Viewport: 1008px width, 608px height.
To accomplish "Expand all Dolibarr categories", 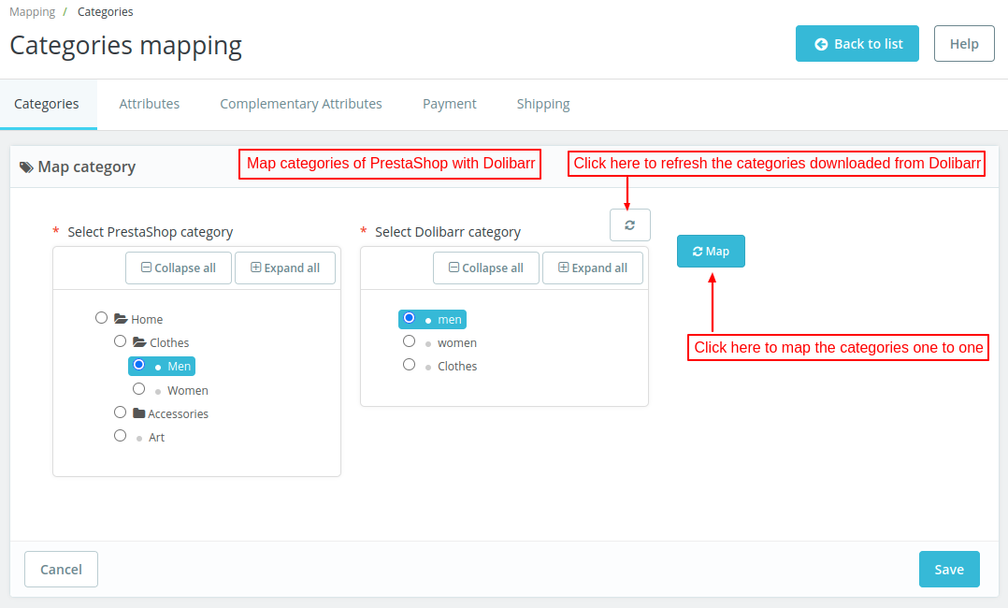I will click(593, 268).
